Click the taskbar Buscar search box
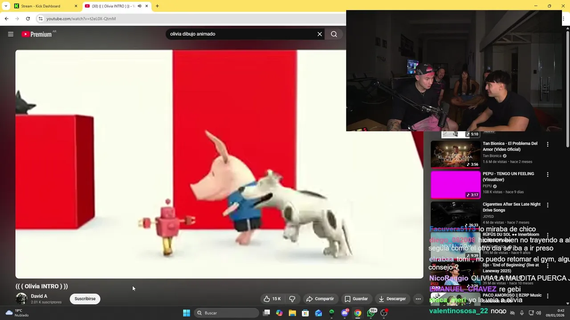 click(226, 313)
